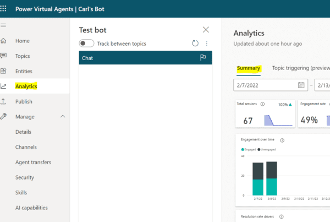Open the Analytics page in sidebar

pyautogui.click(x=26, y=86)
